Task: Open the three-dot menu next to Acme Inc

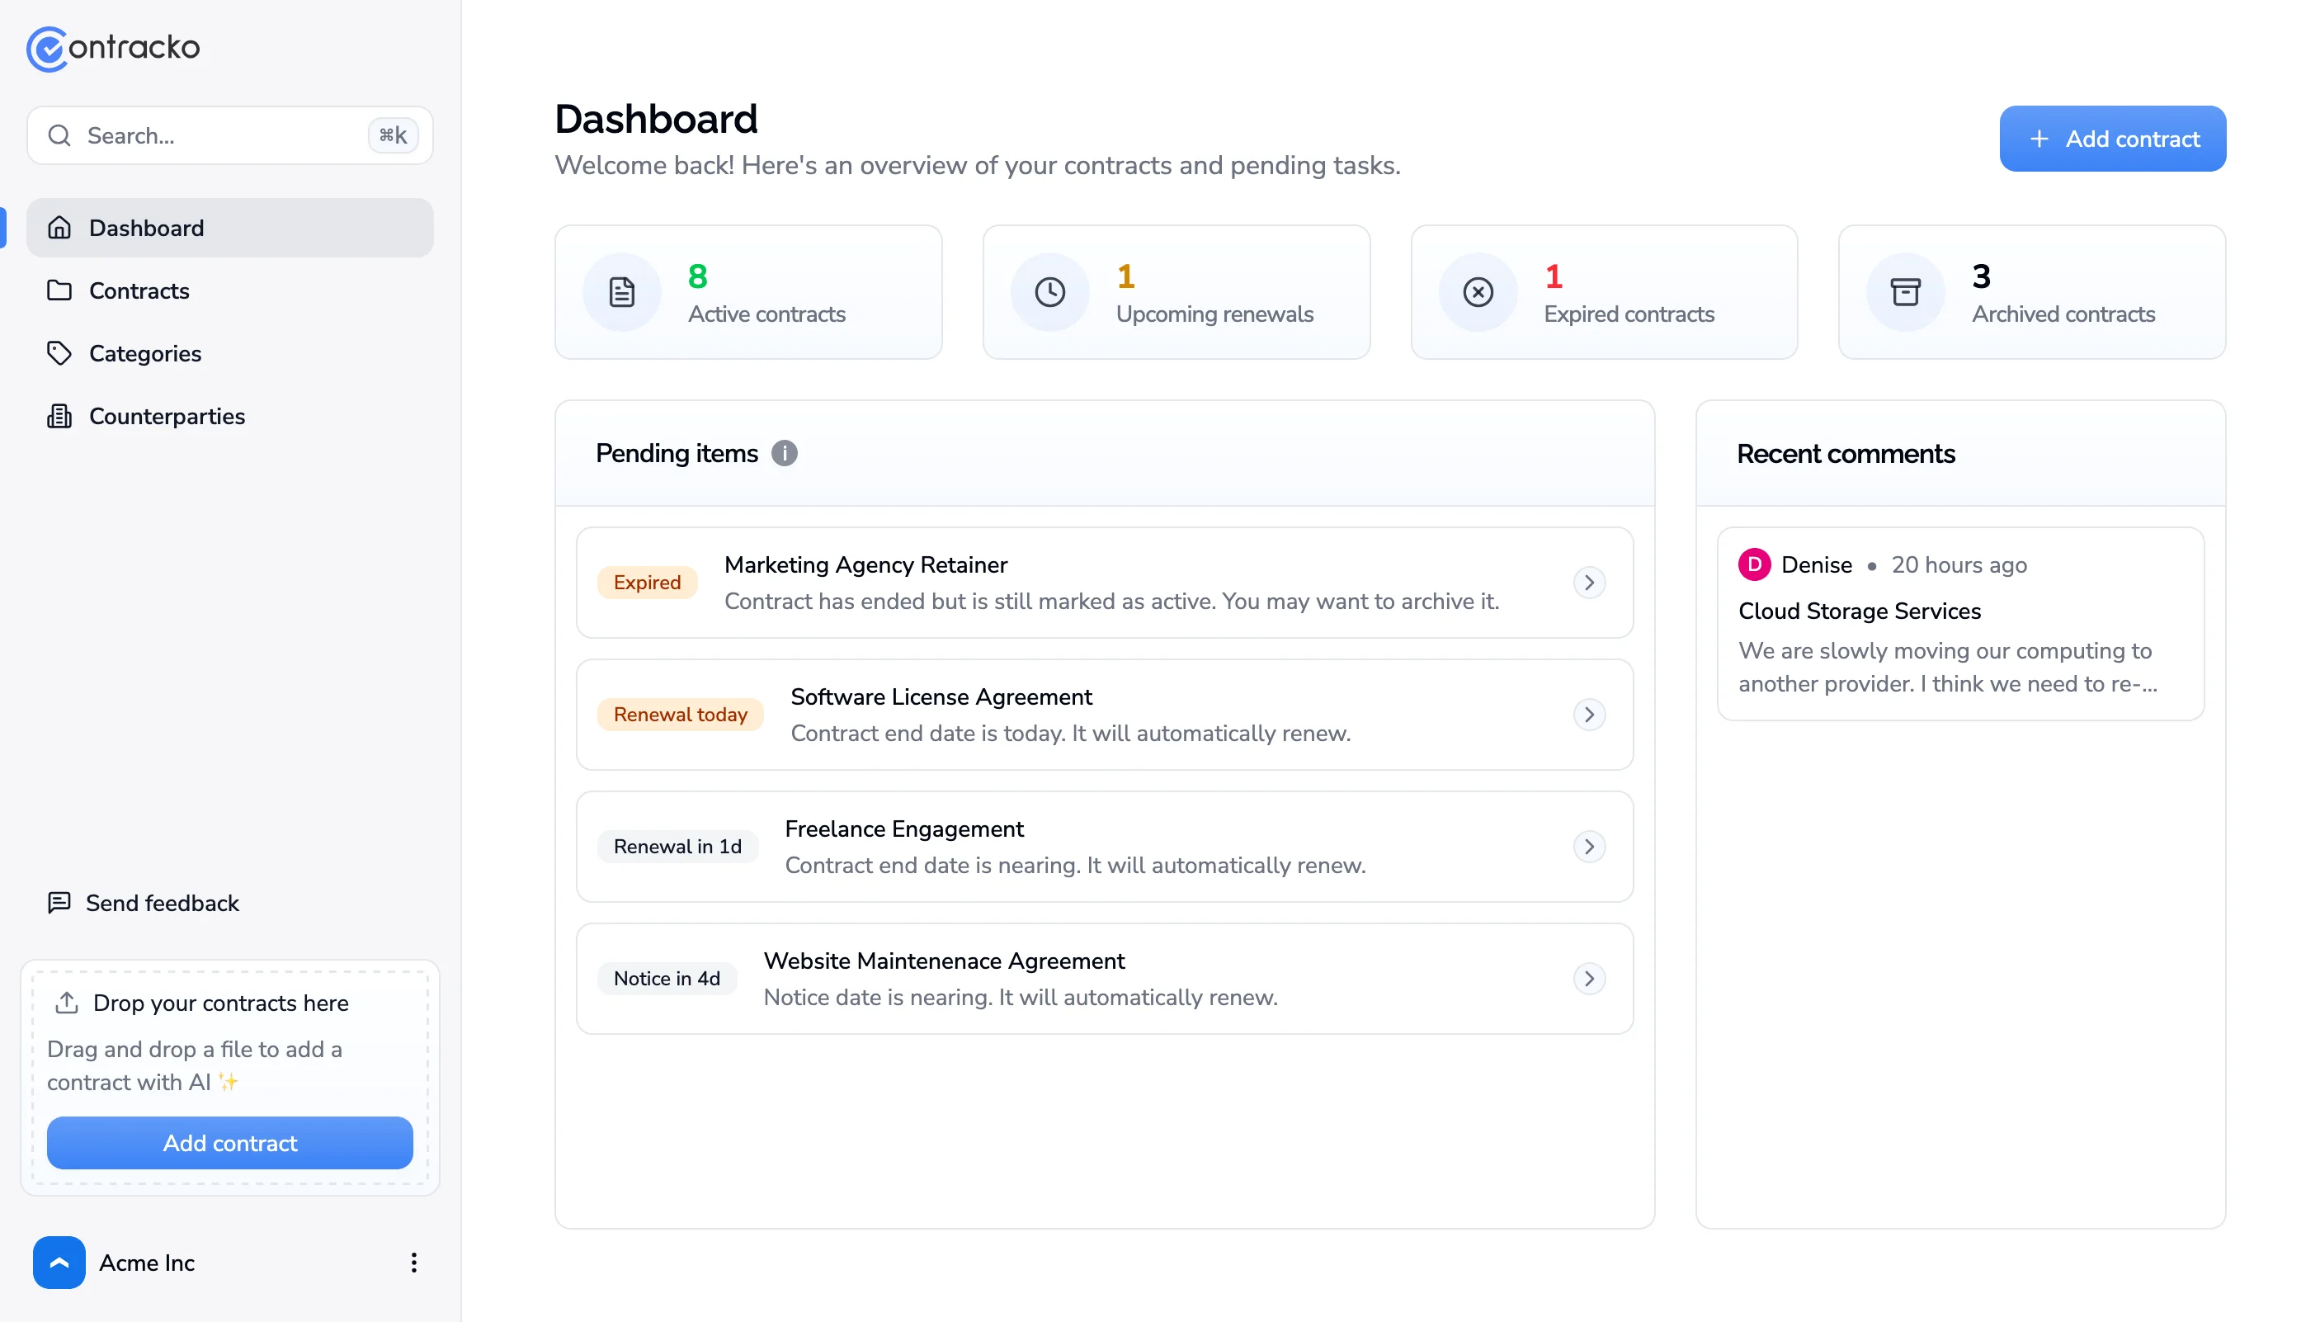Action: [x=413, y=1262]
